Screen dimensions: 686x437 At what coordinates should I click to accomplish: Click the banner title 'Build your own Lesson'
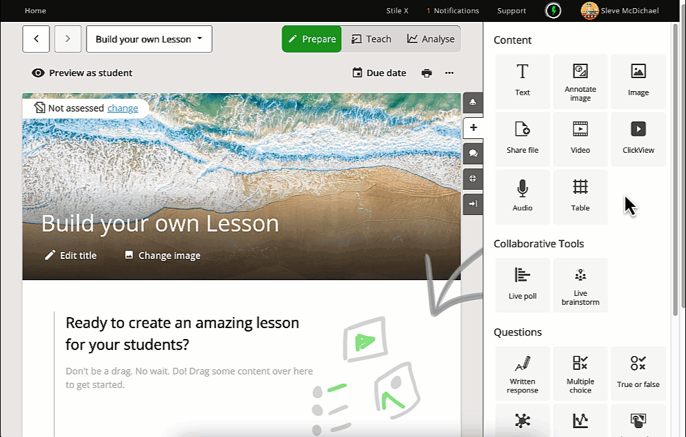point(160,223)
